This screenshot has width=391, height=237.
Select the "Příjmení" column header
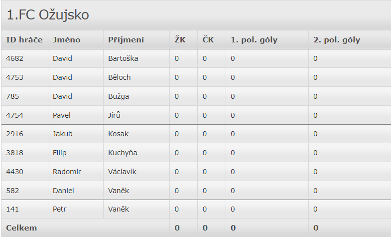(x=126, y=40)
